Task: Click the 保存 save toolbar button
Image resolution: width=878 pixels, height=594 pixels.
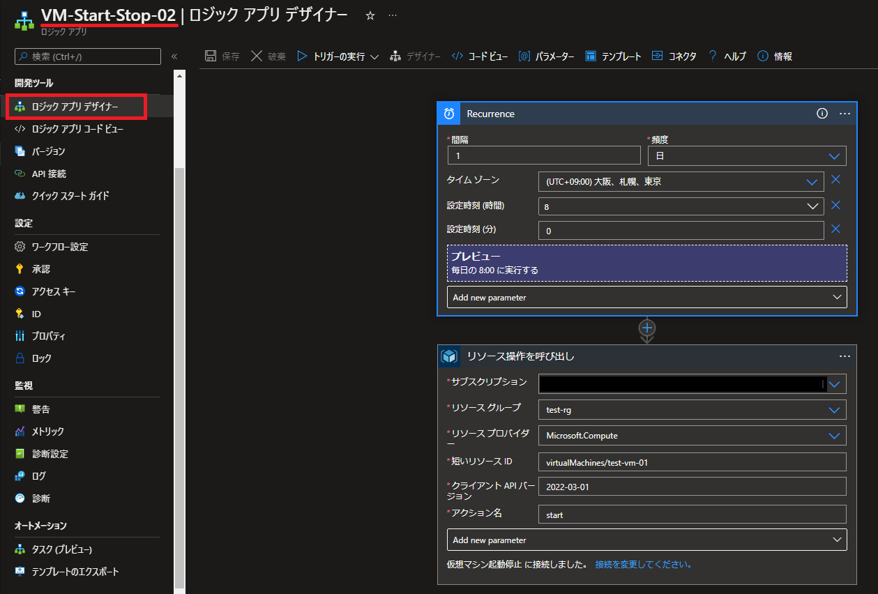Action: coord(222,56)
